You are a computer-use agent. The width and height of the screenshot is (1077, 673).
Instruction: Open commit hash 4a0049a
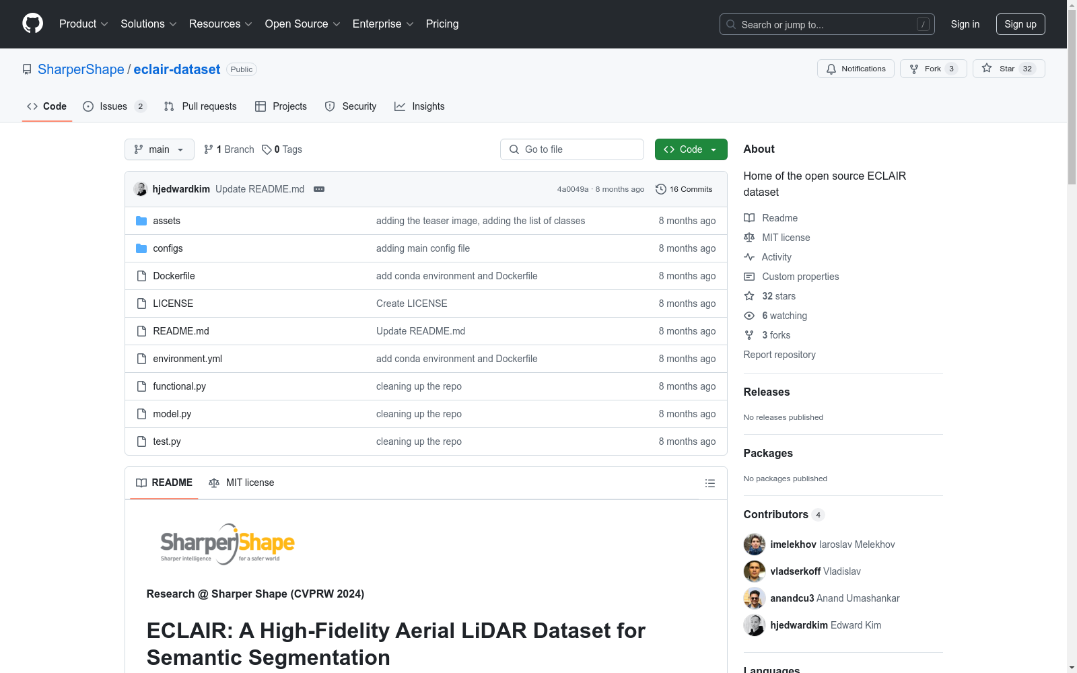573,189
